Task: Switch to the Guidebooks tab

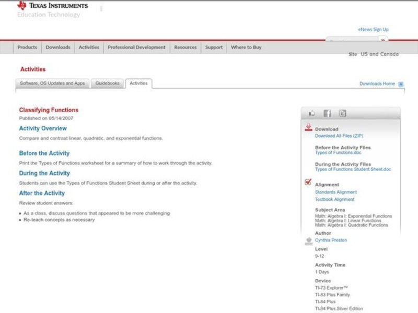Action: pos(107,83)
